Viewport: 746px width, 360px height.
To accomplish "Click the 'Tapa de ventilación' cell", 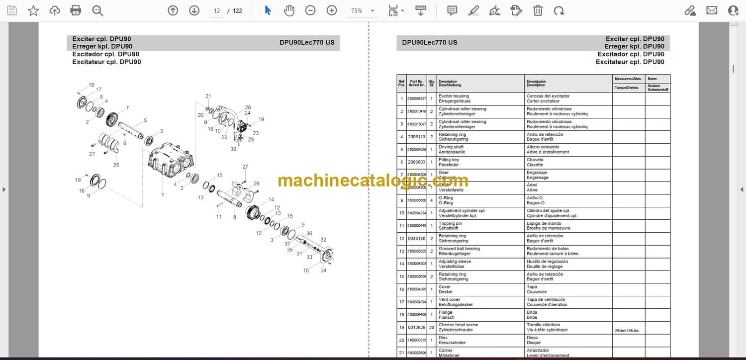I will tap(568, 302).
